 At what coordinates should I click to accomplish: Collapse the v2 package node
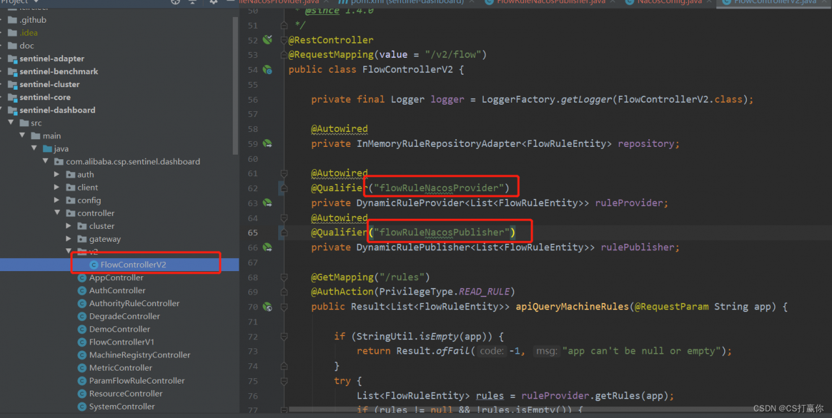coord(69,251)
